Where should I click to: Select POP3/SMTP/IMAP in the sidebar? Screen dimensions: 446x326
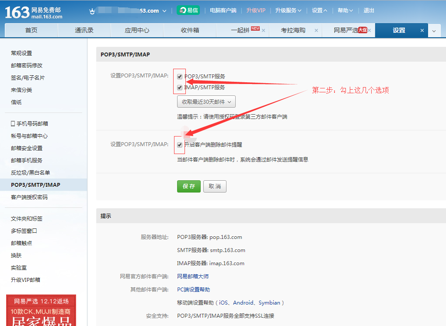(x=44, y=185)
